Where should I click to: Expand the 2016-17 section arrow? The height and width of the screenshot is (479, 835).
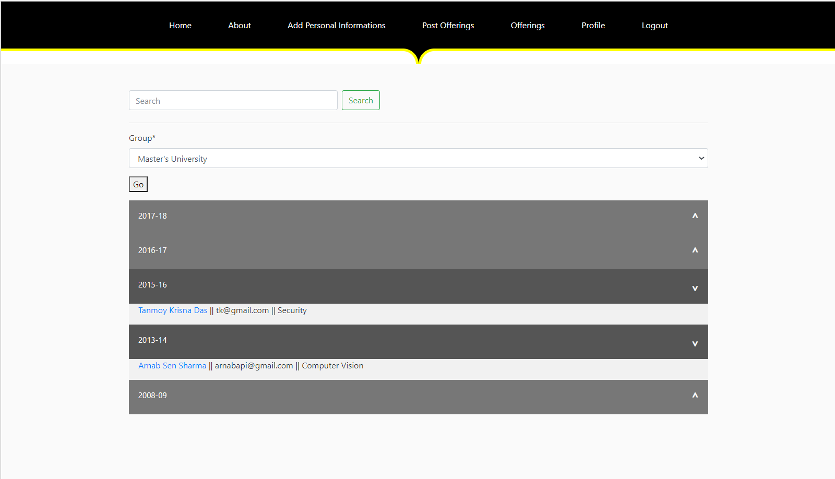point(695,250)
